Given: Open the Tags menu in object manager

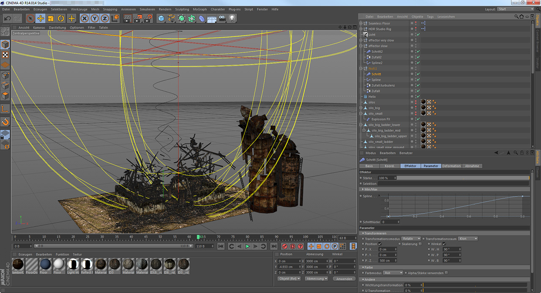Looking at the screenshot, I should (430, 16).
